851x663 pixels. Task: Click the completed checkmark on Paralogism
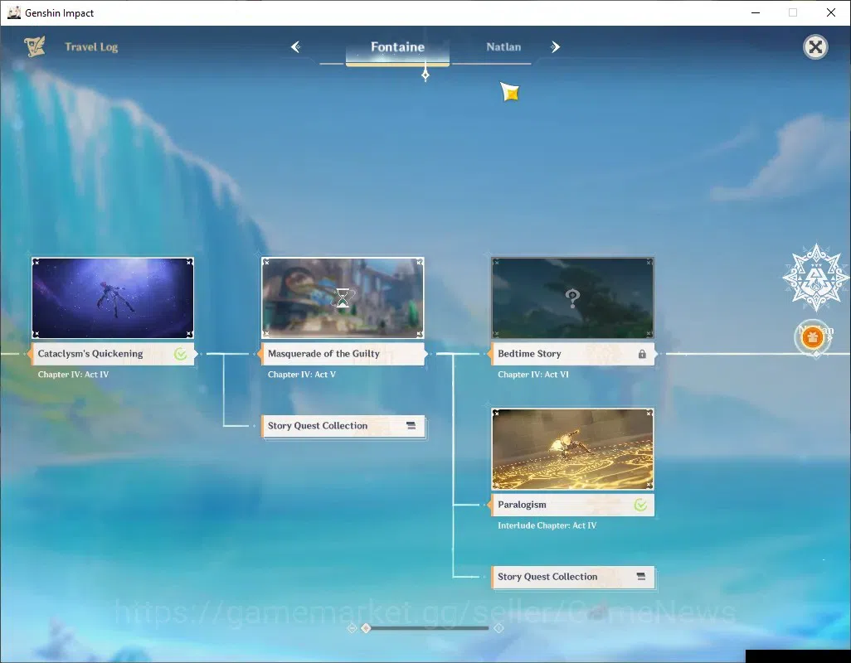641,505
